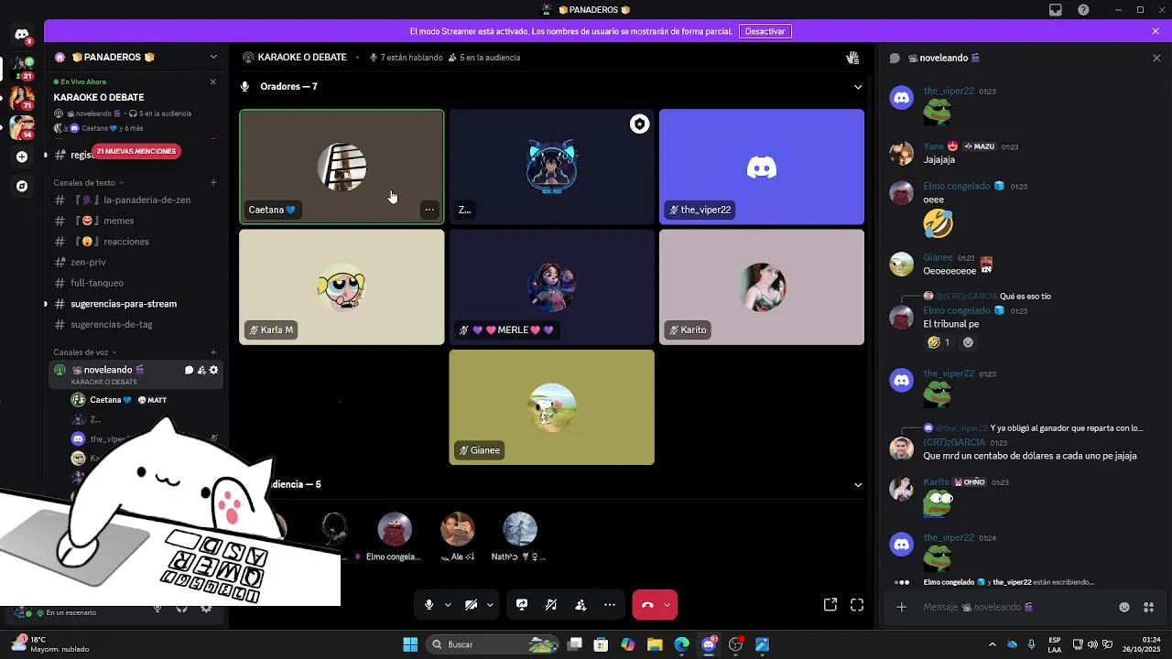Viewport: 1172px width, 659px height.
Task: Open PANADEROS server menu chevron
Action: click(213, 57)
